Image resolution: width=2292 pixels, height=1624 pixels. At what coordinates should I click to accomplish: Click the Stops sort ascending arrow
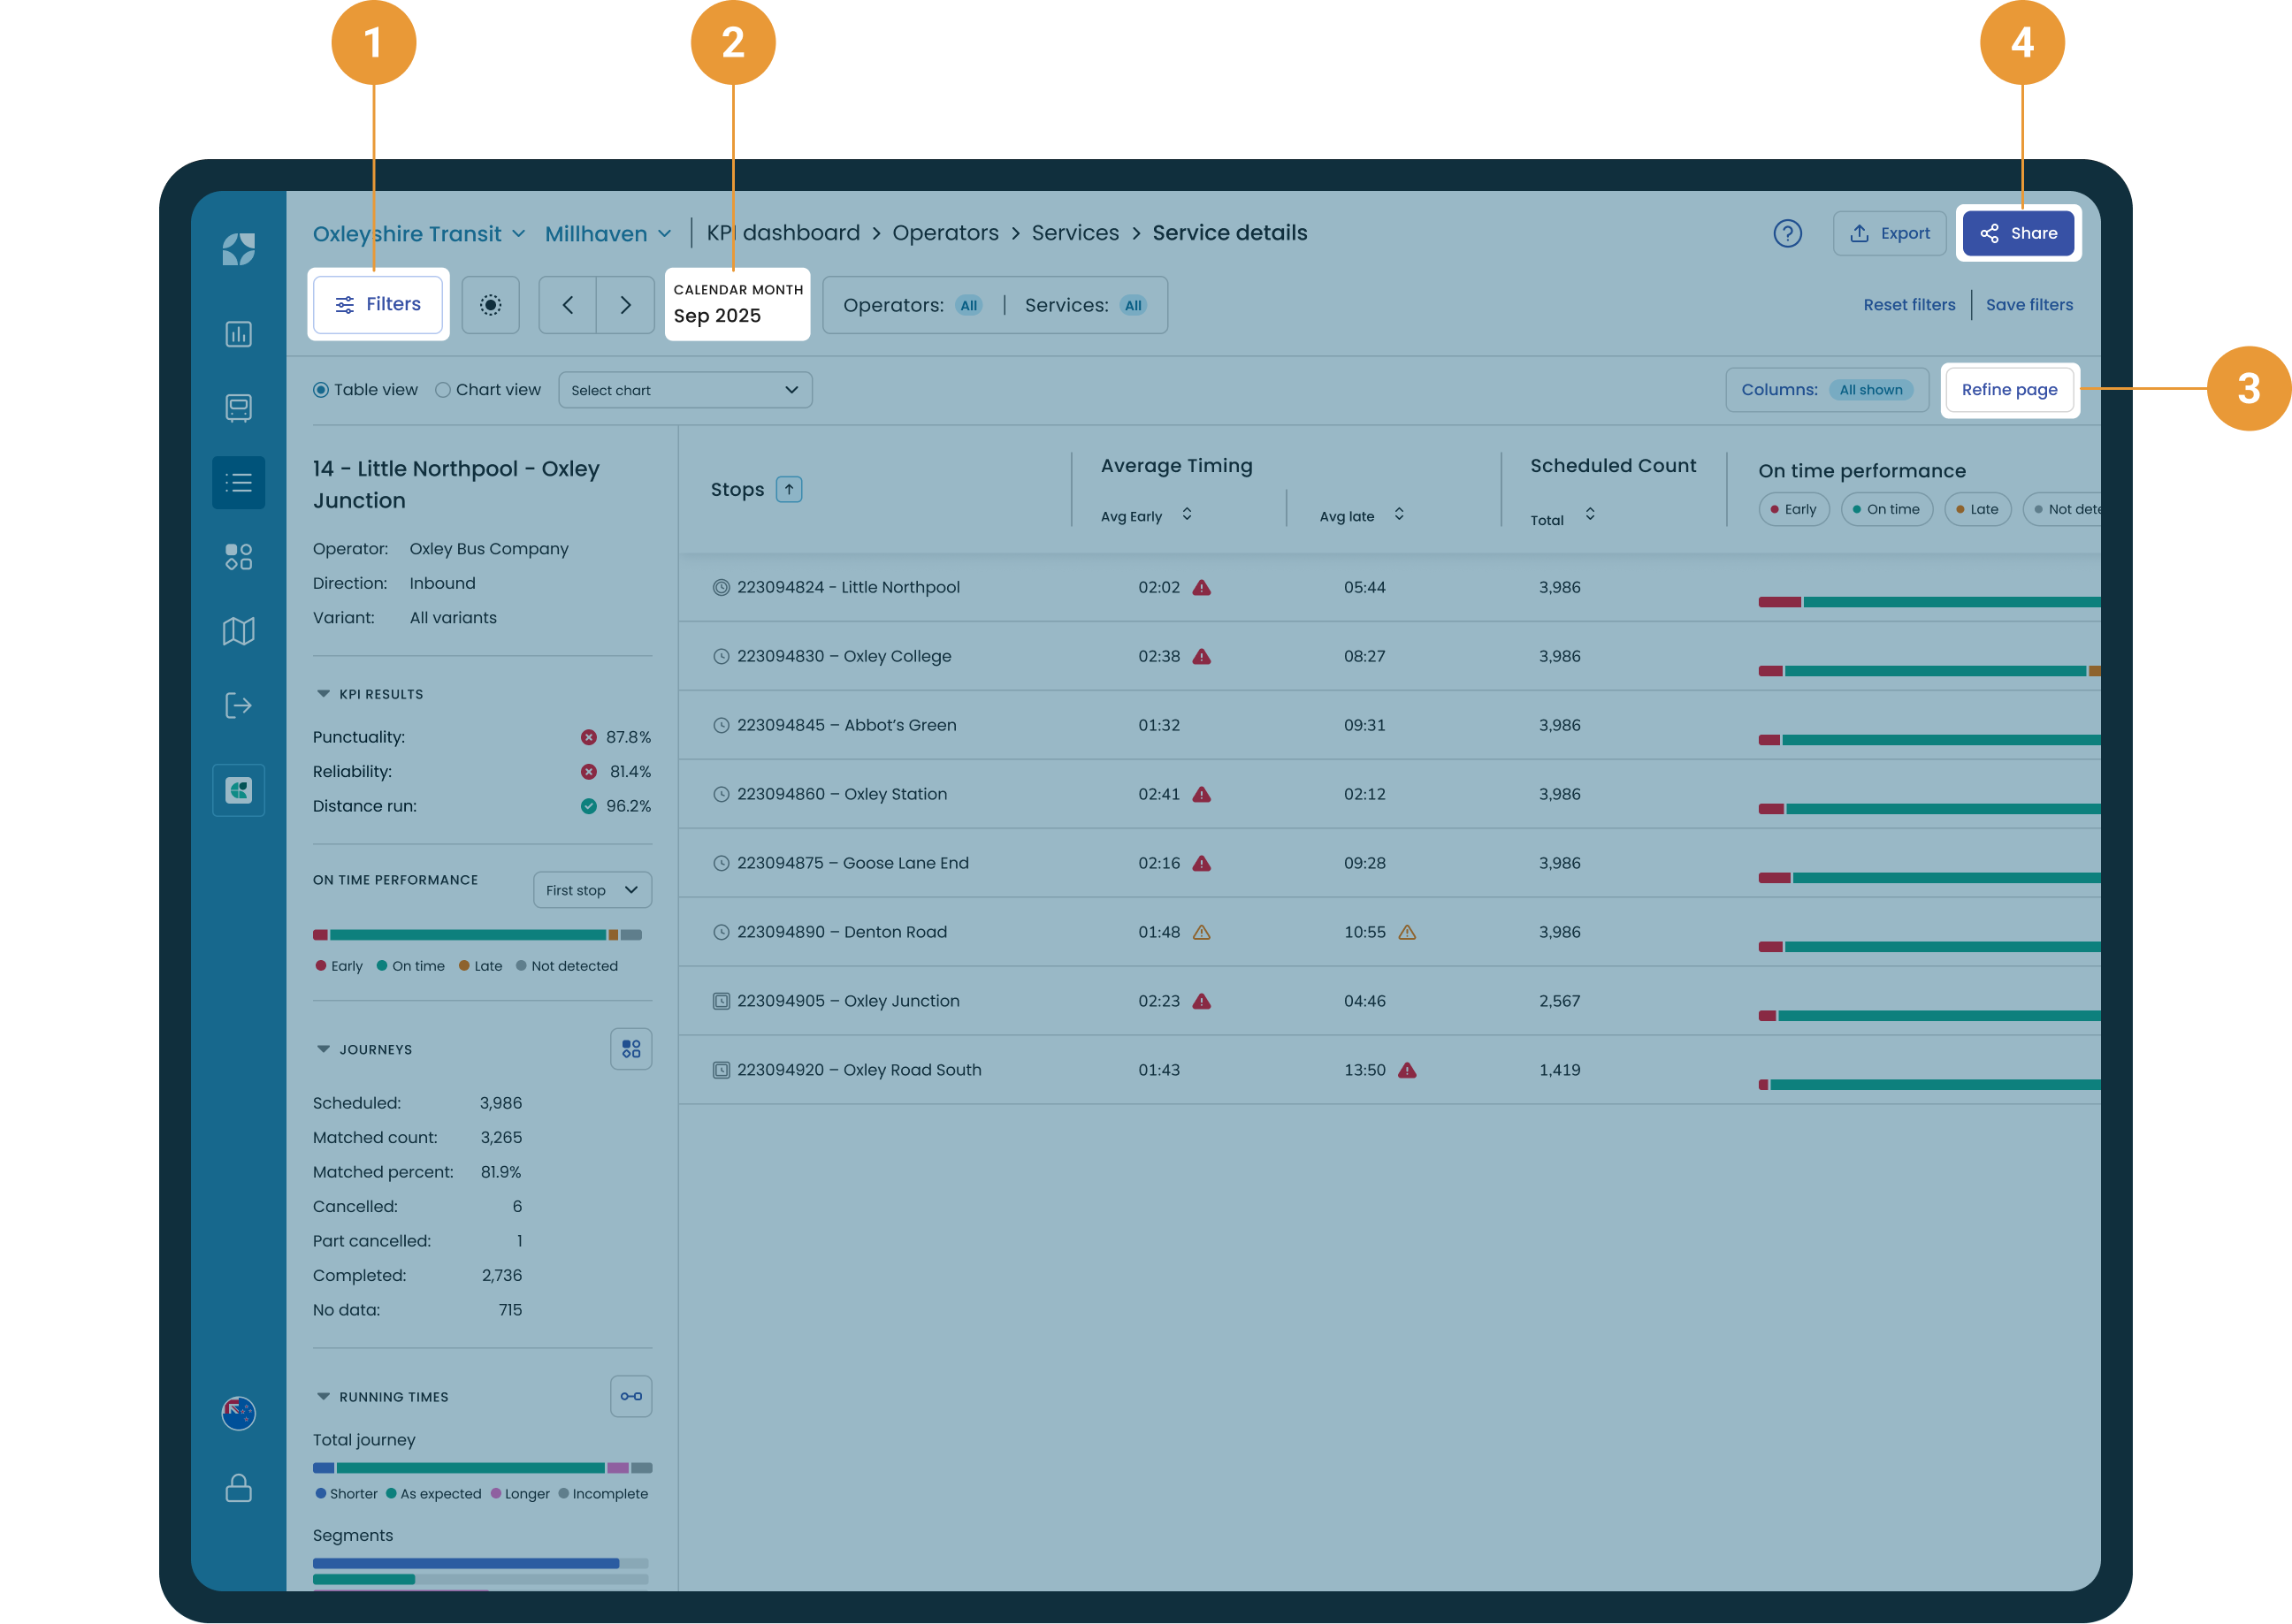789,489
